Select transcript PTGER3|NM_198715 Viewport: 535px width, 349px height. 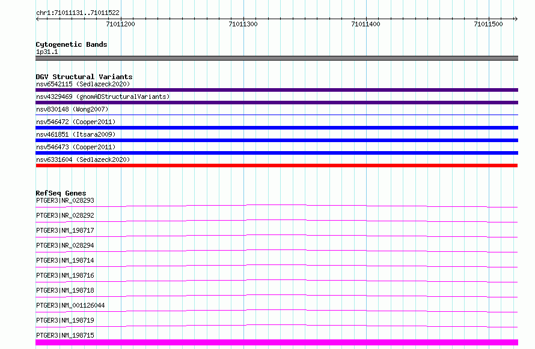click(65, 335)
